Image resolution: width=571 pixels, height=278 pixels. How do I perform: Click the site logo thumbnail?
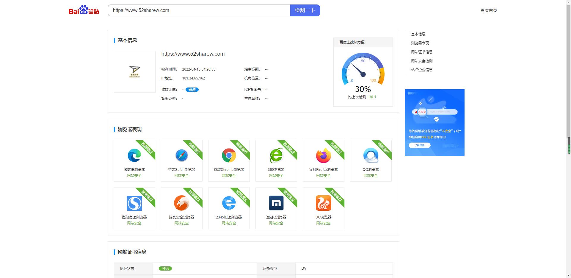(134, 72)
